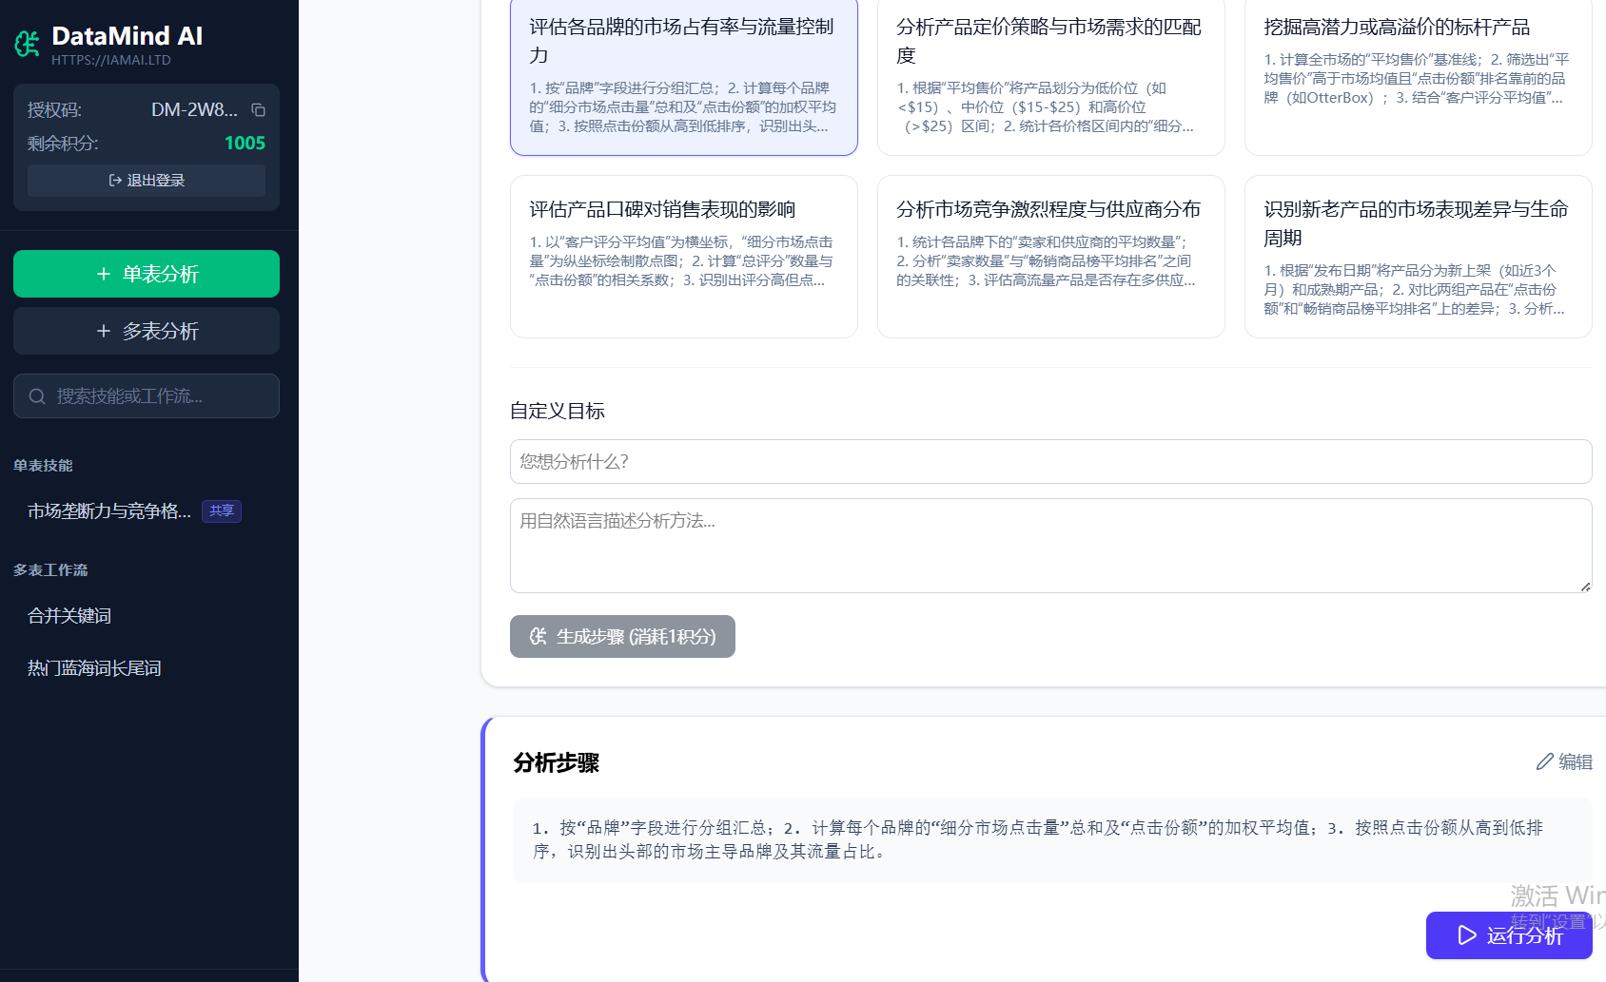The image size is (1606, 982).
Task: Select the 评估产品口碑对销售表现 card
Action: [x=683, y=257]
